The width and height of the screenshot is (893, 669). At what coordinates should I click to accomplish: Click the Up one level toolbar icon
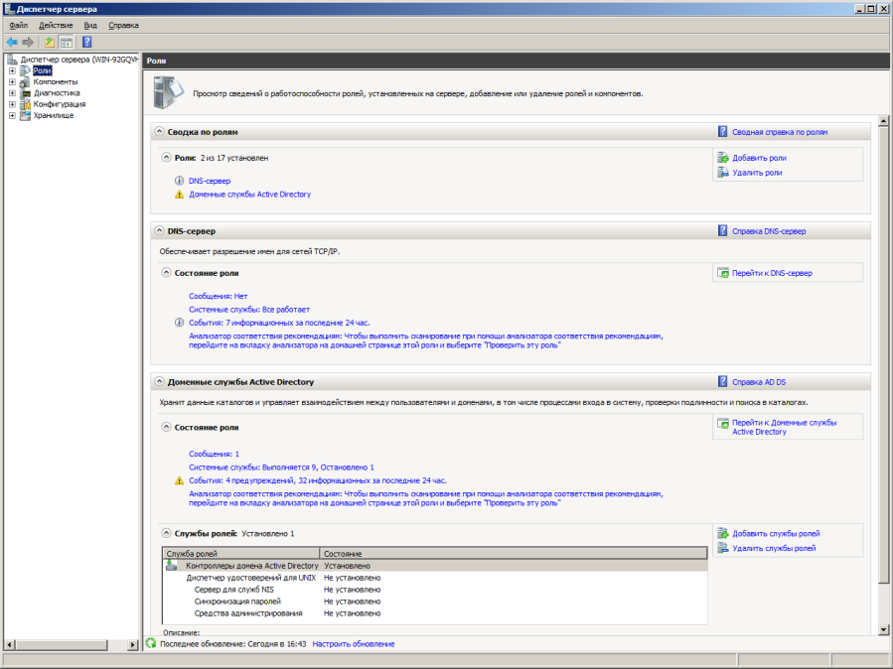pyautogui.click(x=50, y=42)
